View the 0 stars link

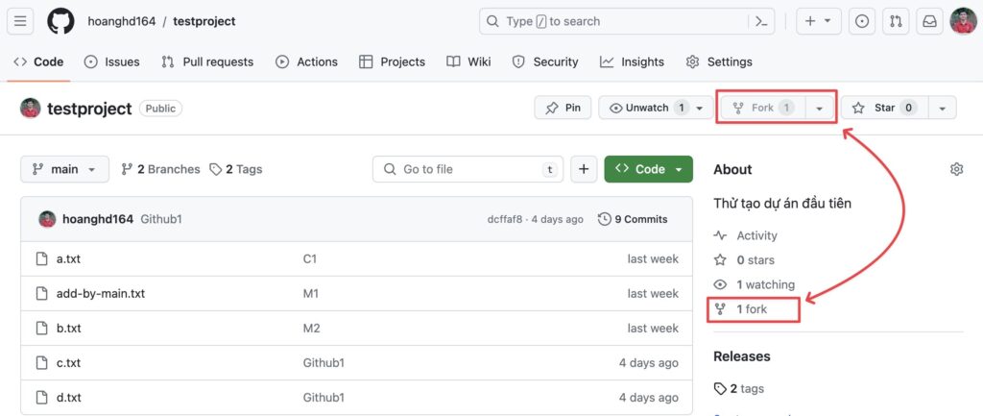click(x=745, y=259)
